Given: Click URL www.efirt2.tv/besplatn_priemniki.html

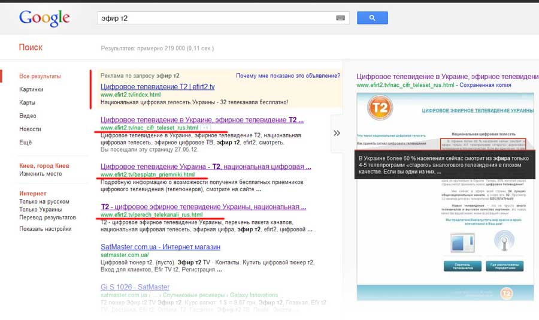Looking at the screenshot, I should (148, 174).
